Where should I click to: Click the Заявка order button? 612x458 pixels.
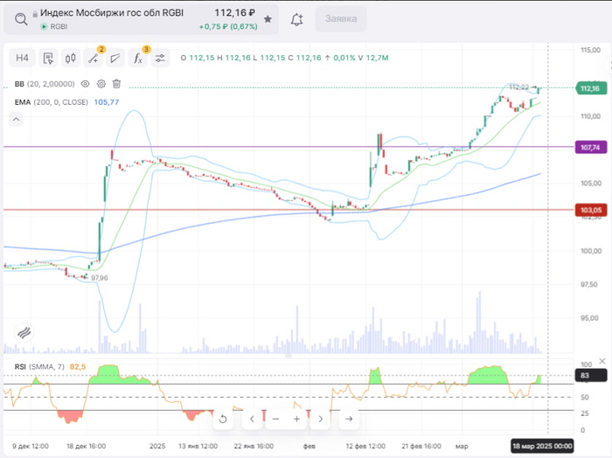(x=340, y=18)
